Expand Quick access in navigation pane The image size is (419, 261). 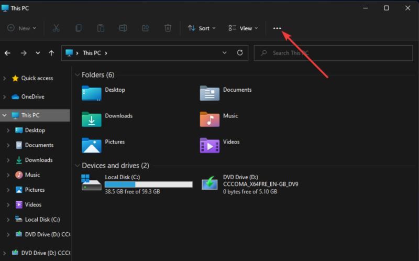click(x=5, y=78)
